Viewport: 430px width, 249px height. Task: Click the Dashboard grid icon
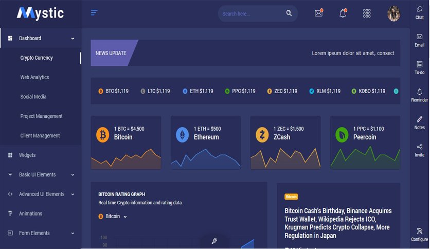click(10, 38)
